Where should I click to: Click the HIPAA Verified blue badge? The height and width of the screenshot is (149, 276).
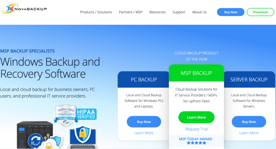point(86,114)
